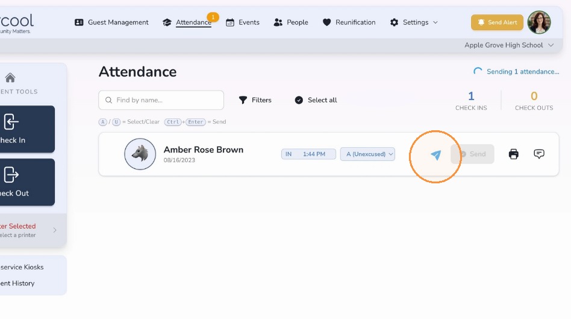
Task: Click the Reunification heart icon
Action: 326,22
